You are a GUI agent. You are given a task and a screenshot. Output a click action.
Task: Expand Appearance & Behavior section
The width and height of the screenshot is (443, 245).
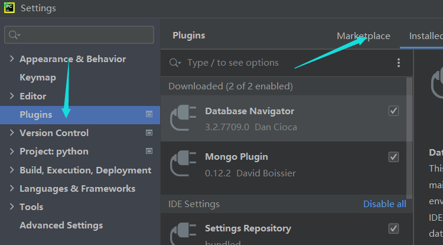point(12,59)
